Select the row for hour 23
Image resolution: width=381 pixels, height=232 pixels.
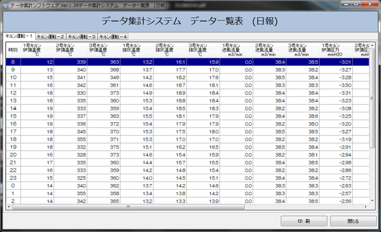click(x=187, y=178)
